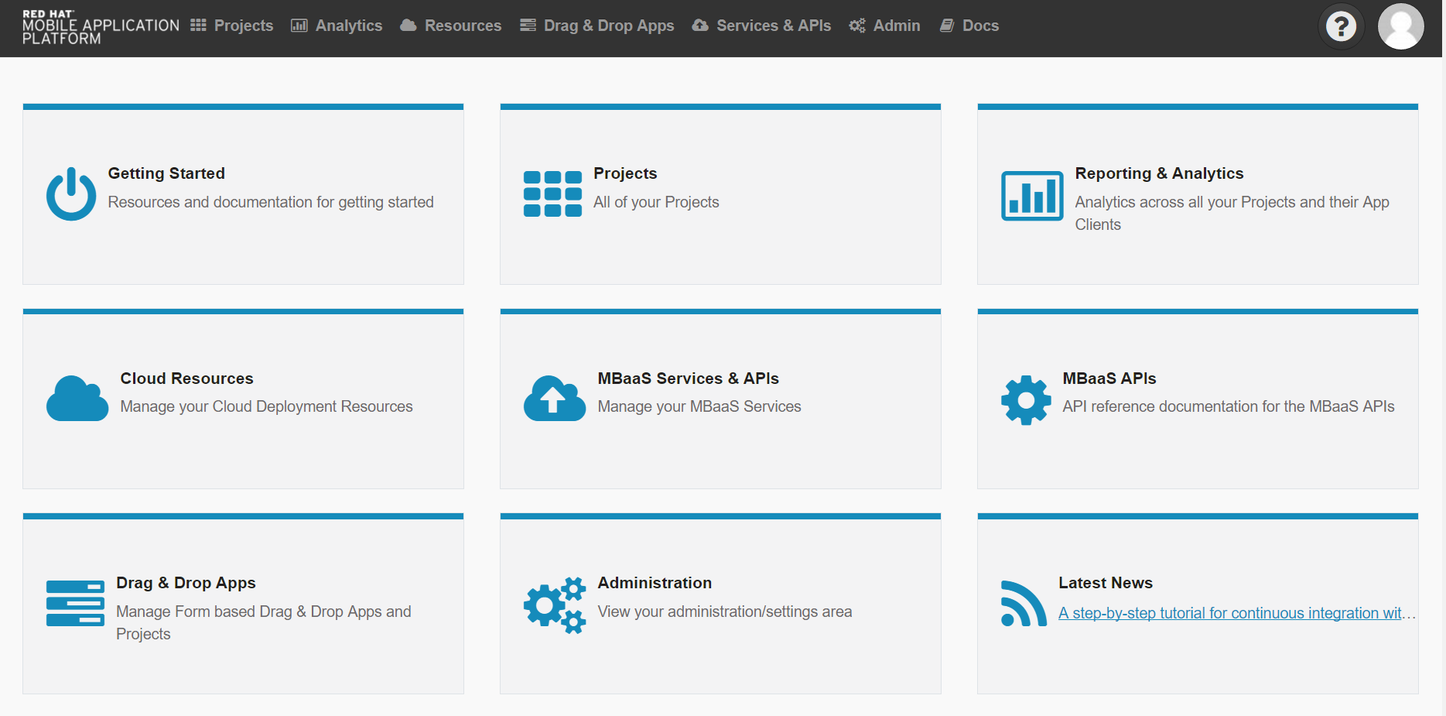The height and width of the screenshot is (716, 1446).
Task: Open the MBaaS APIs card heading
Action: pyautogui.click(x=1109, y=379)
